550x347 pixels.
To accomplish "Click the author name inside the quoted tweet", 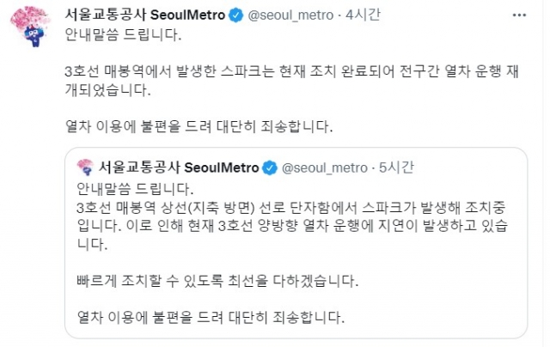I will [x=179, y=167].
